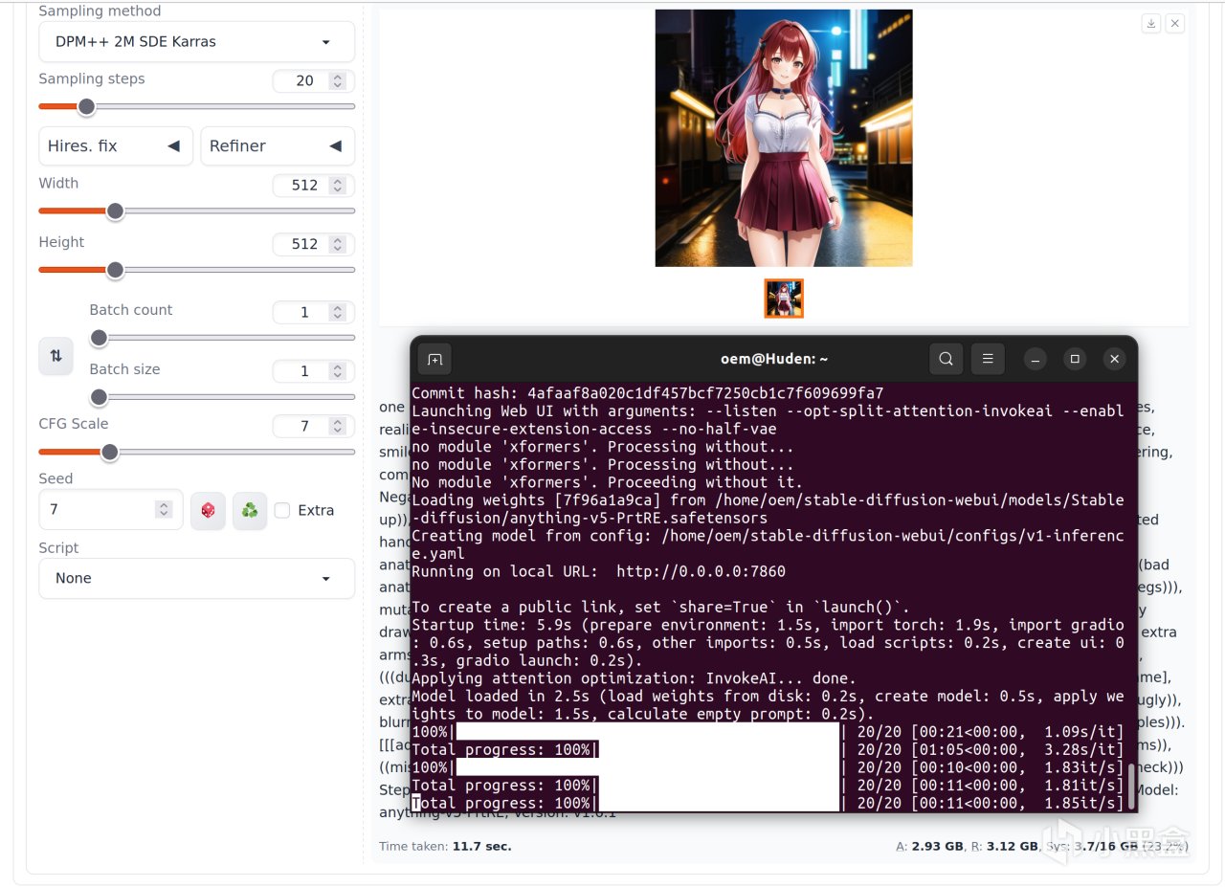The height and width of the screenshot is (887, 1225).
Task: Open the Sampling method dropdown
Action: (196, 42)
